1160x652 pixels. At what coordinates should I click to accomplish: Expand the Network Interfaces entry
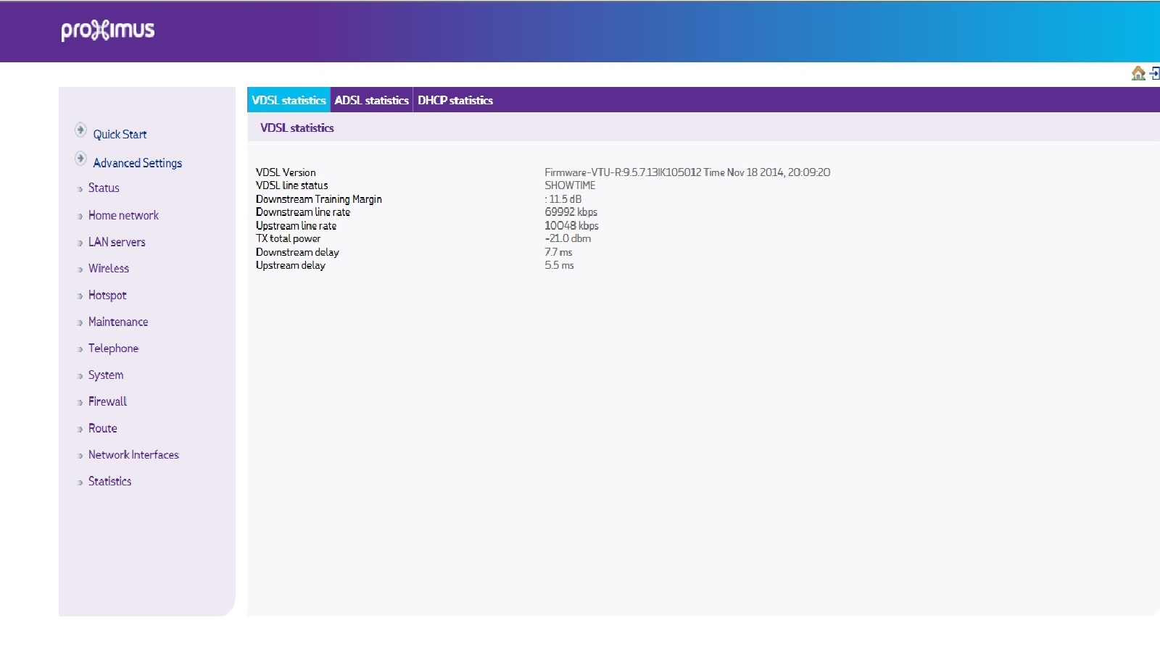click(x=133, y=455)
